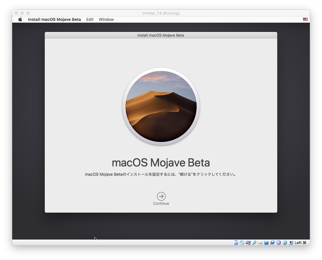Screen dimensions: 322x260
Task: Click the Left ⌘ host key indicator
Action: [x=300, y=243]
